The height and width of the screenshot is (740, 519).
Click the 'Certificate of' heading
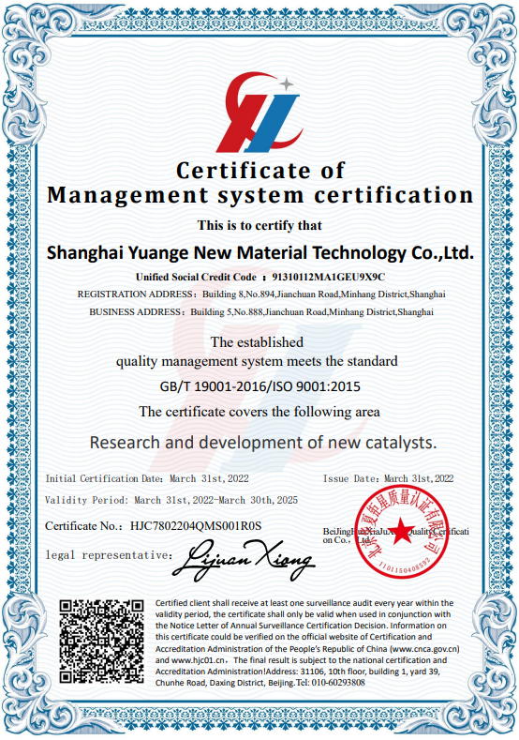(x=260, y=171)
